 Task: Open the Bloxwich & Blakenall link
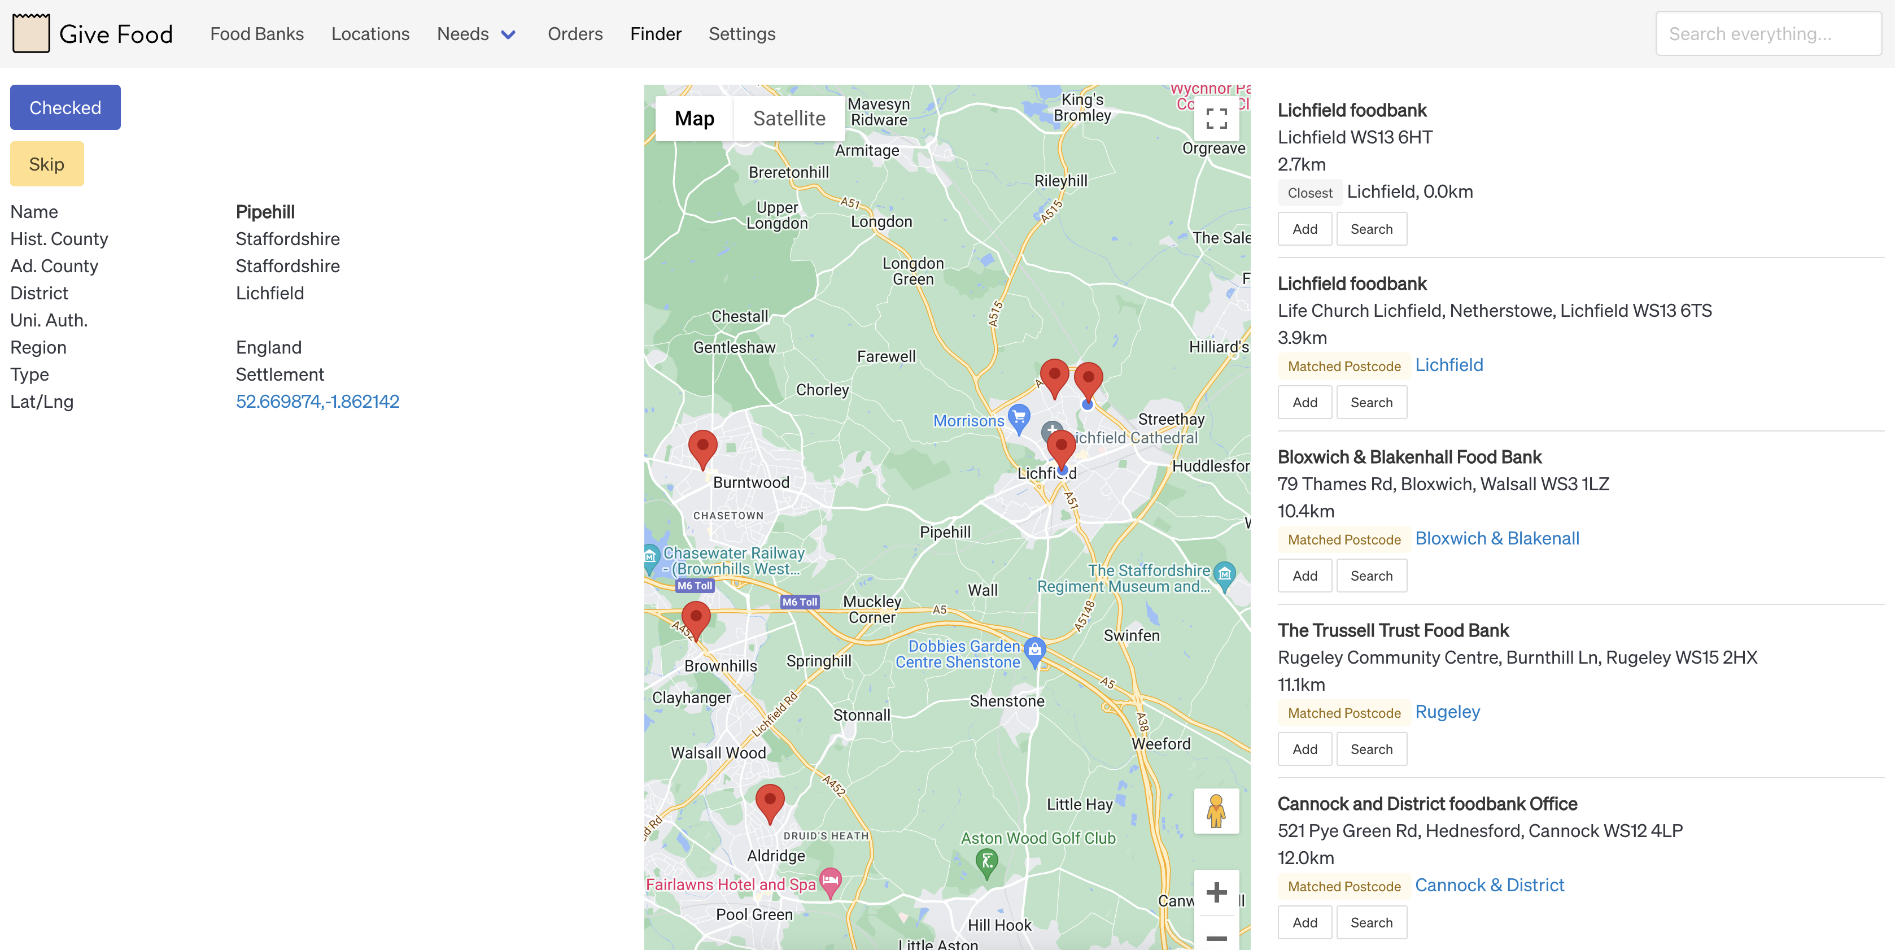pos(1497,538)
